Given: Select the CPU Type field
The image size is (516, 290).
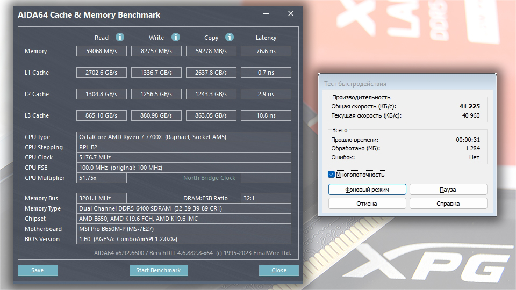Looking at the screenshot, I should coord(184,137).
